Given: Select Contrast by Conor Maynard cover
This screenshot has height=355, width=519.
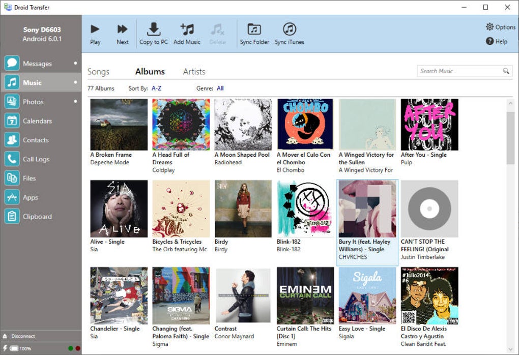Looking at the screenshot, I should tap(243, 296).
